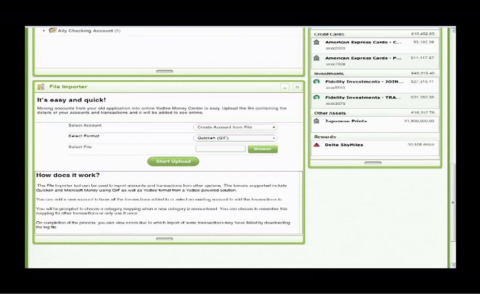Click the 30,508 miles balance
Viewport: 480px width, 294px height.
point(421,144)
